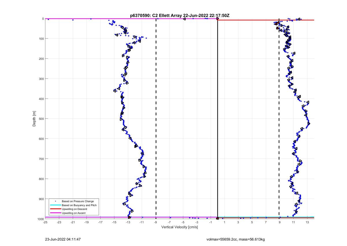Click the y-axis tick label '300'

[x=41, y=79]
